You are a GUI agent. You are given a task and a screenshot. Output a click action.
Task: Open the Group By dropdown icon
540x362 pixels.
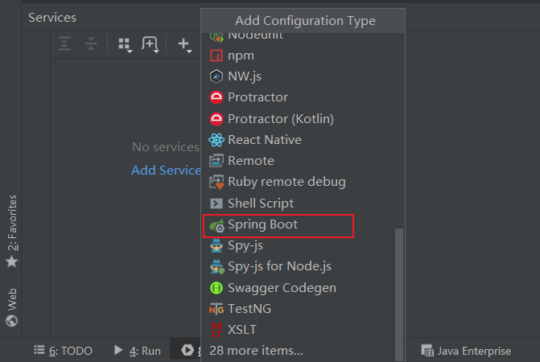pos(125,45)
